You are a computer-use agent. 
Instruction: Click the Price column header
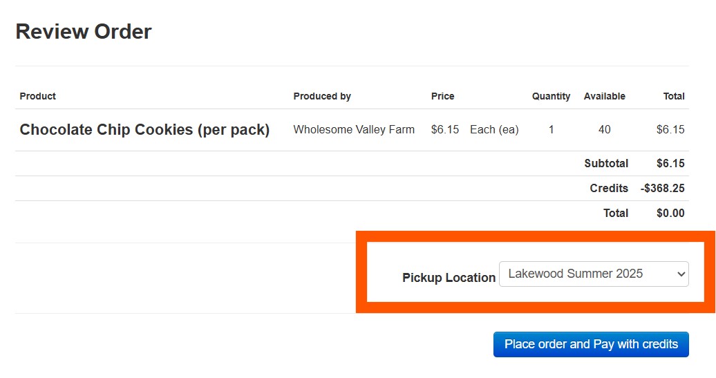click(442, 96)
